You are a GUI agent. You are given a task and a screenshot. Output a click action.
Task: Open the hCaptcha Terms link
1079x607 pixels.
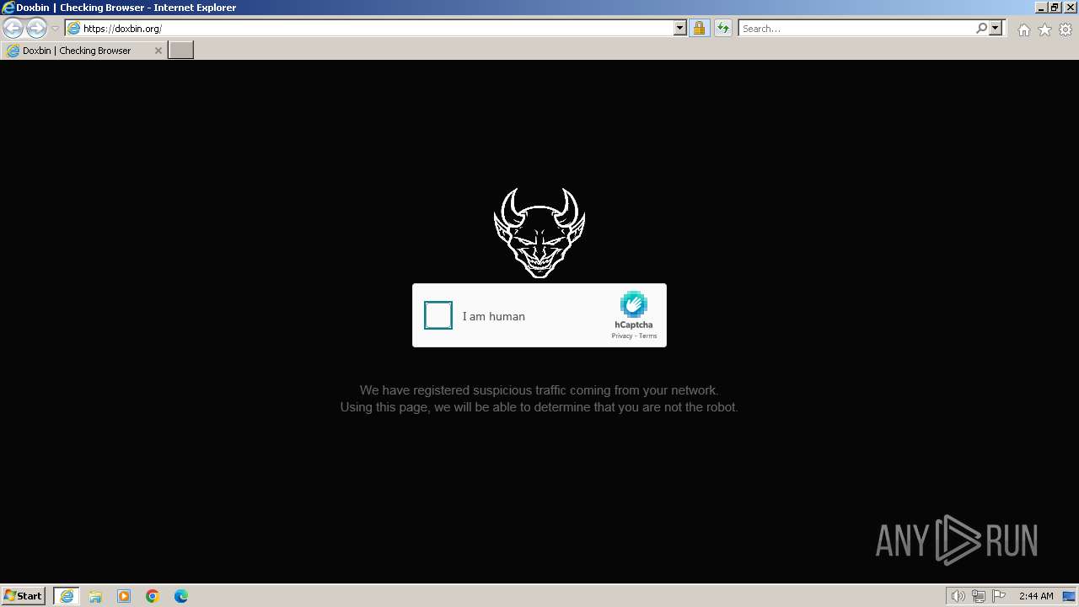tap(647, 336)
